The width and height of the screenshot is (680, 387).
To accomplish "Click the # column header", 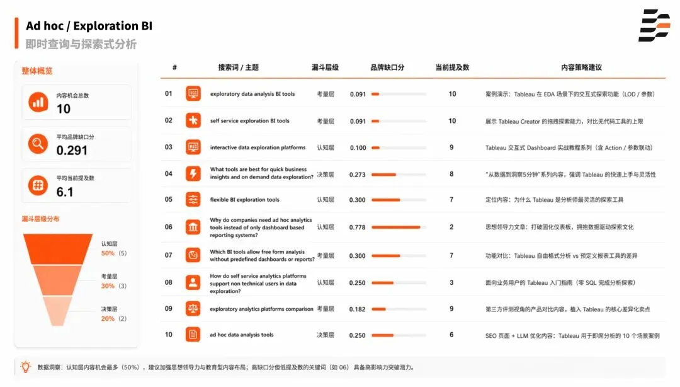I will click(174, 67).
